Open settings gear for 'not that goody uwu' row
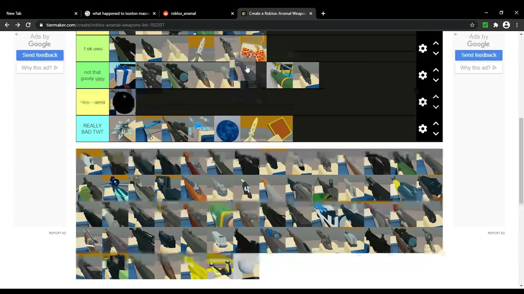Image resolution: width=524 pixels, height=294 pixels. click(x=423, y=75)
